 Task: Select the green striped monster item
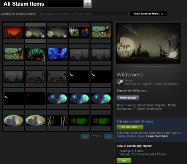pyautogui.click(x=36, y=55)
